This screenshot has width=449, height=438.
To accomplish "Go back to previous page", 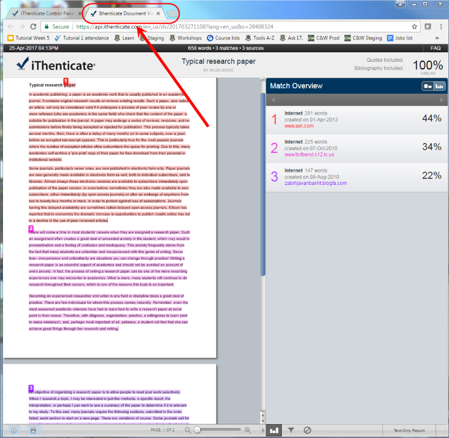I will pyautogui.click(x=10, y=26).
